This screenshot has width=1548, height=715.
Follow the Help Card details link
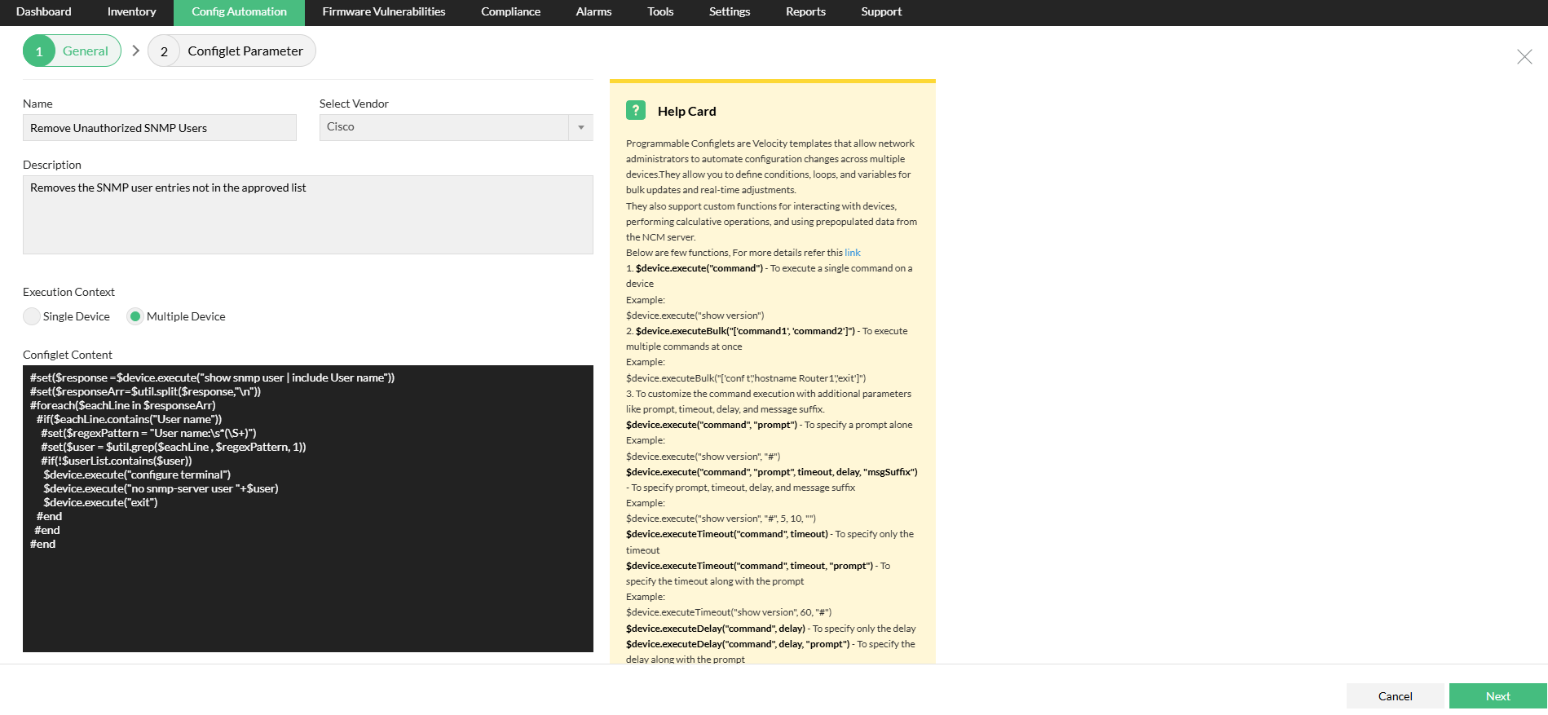[x=852, y=253]
